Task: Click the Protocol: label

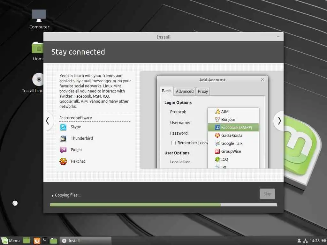Action: [x=178, y=112]
